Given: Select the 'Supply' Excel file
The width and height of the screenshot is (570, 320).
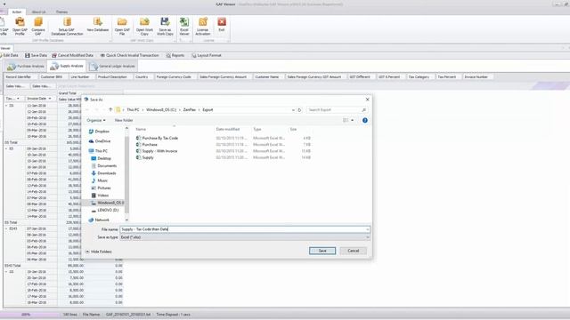Looking at the screenshot, I should click(x=145, y=158).
